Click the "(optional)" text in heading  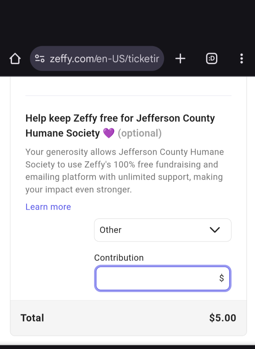coord(140,133)
